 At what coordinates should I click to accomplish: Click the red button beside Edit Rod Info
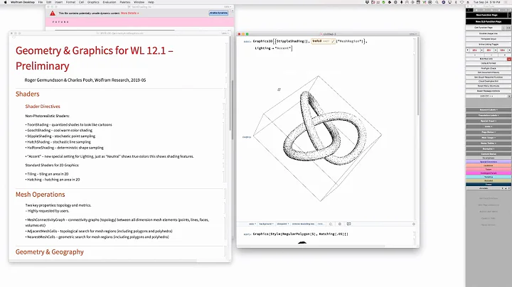[x=509, y=59]
